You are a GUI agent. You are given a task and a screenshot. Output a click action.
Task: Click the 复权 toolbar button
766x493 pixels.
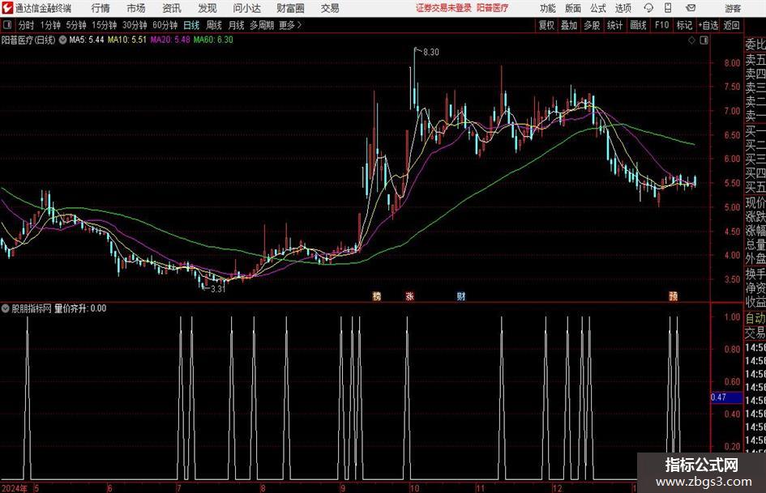tap(546, 25)
